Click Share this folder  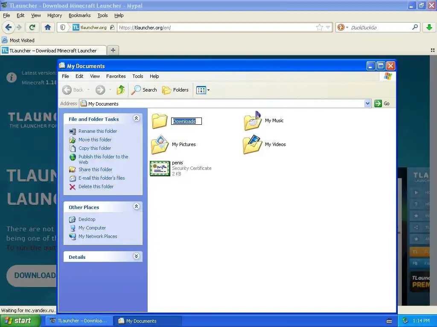pos(95,169)
